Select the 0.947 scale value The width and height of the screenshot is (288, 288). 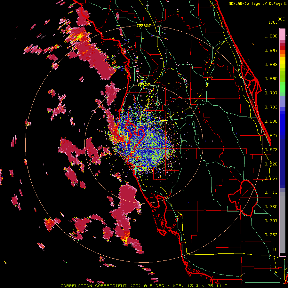click(x=271, y=50)
